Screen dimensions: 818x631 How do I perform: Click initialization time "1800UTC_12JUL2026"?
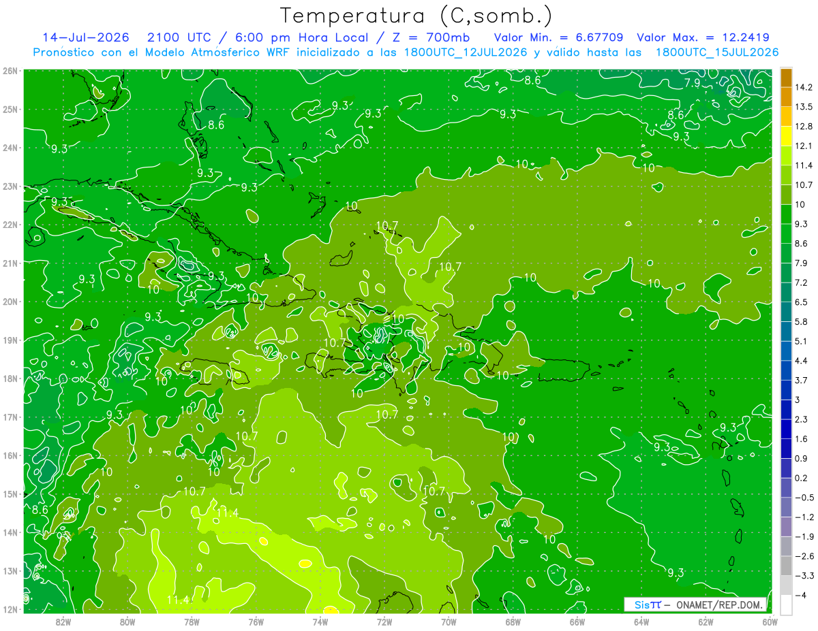coord(466,52)
